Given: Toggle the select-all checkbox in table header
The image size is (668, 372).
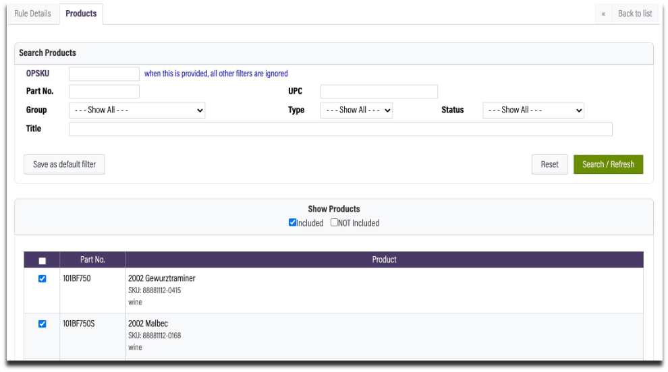Looking at the screenshot, I should click(x=43, y=261).
